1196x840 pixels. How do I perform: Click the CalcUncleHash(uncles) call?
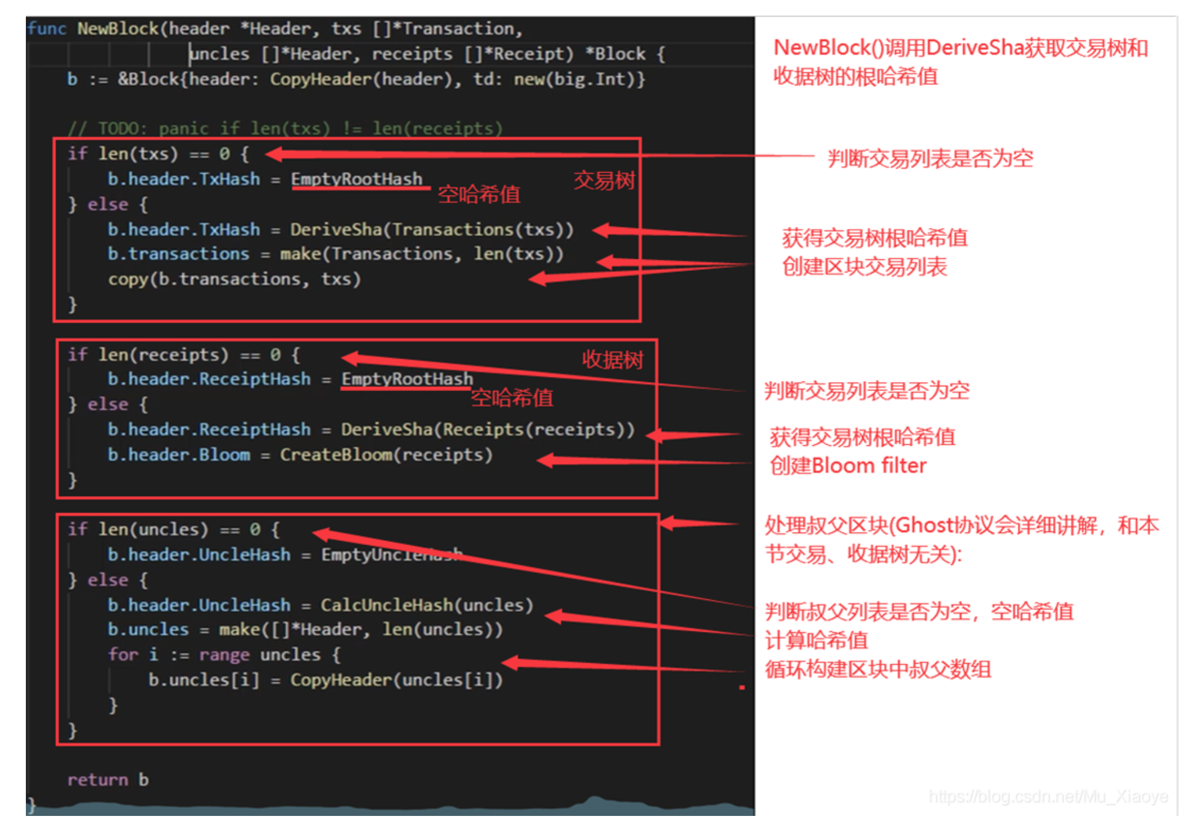(427, 605)
